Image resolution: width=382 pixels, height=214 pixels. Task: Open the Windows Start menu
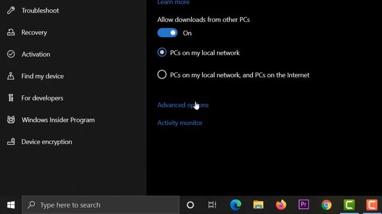[11, 205]
